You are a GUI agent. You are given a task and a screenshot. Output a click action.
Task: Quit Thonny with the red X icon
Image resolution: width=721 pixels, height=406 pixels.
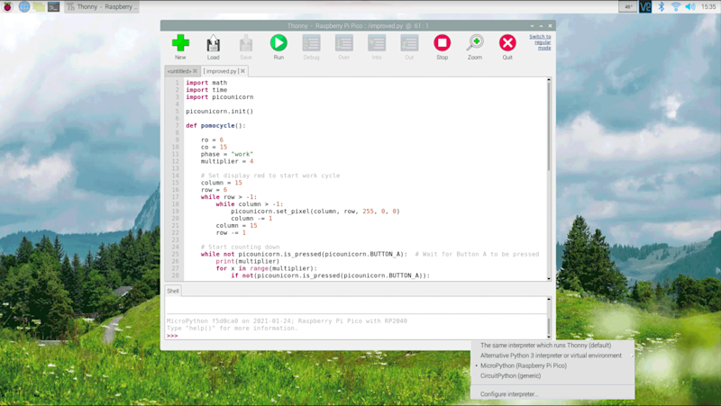507,42
